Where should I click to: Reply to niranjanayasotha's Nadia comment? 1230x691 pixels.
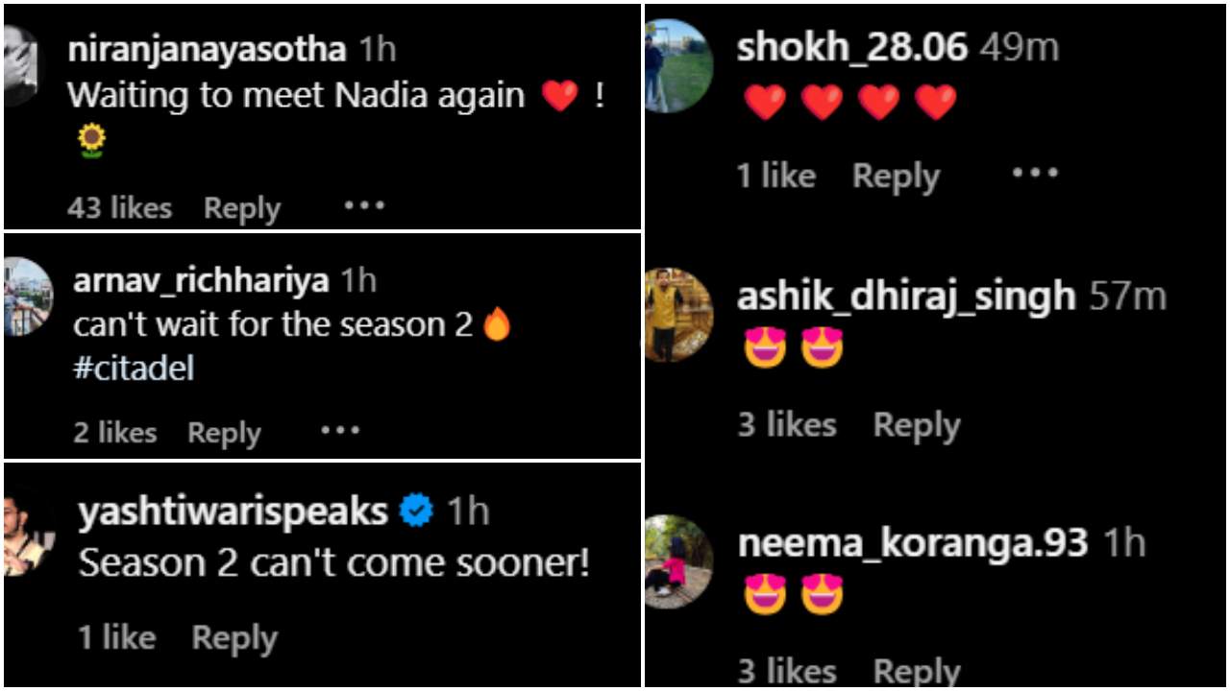(242, 209)
